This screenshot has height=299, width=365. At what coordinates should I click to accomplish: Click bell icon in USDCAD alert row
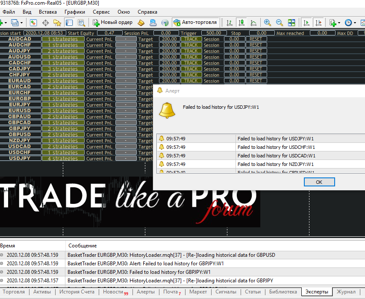(x=161, y=156)
